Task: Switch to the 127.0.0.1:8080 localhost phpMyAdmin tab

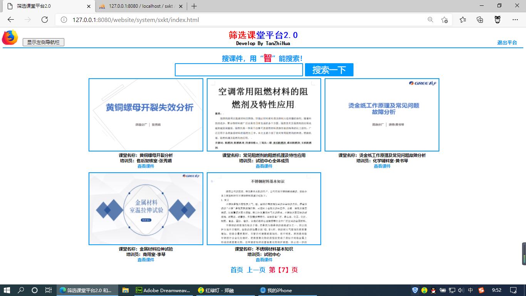Action: point(141,6)
